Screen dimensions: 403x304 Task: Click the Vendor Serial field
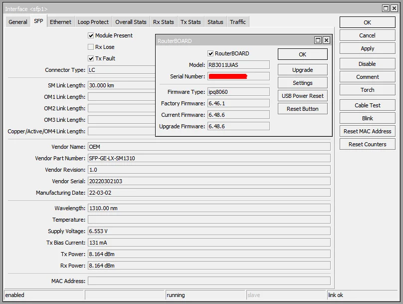(209, 181)
